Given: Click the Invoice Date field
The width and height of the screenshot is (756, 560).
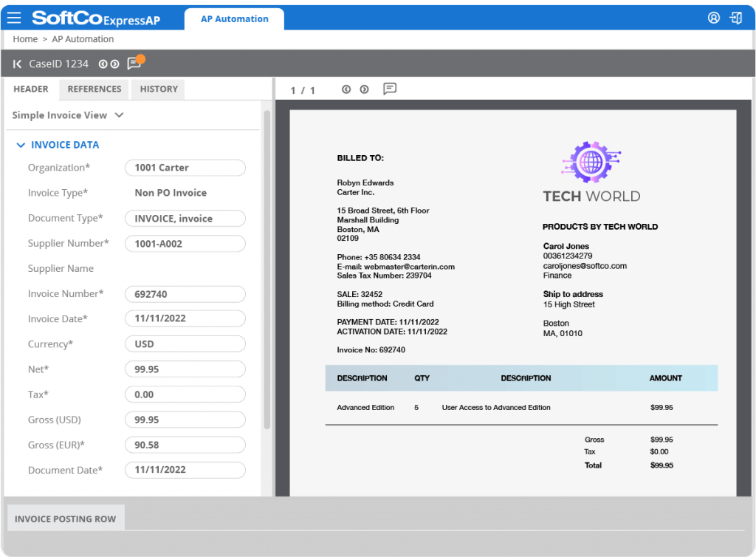Looking at the screenshot, I should (185, 318).
